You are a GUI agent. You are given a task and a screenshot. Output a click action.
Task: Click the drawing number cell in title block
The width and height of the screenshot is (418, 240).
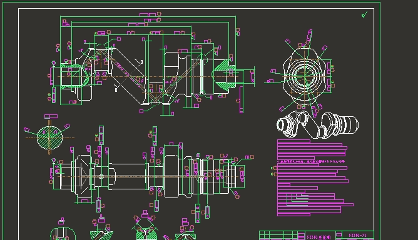point(358,235)
